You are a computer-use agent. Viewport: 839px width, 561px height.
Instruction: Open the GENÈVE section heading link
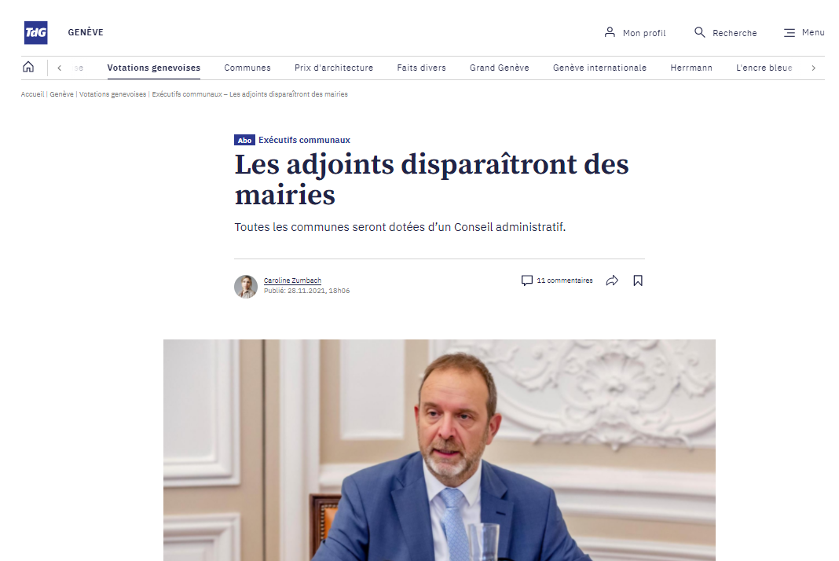(86, 32)
